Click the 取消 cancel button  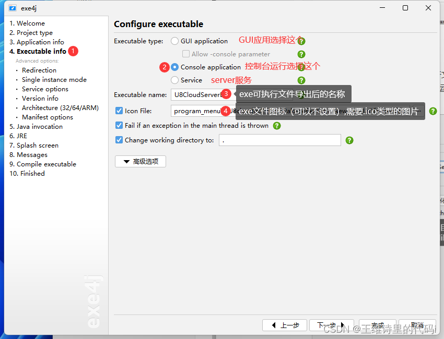point(417,325)
